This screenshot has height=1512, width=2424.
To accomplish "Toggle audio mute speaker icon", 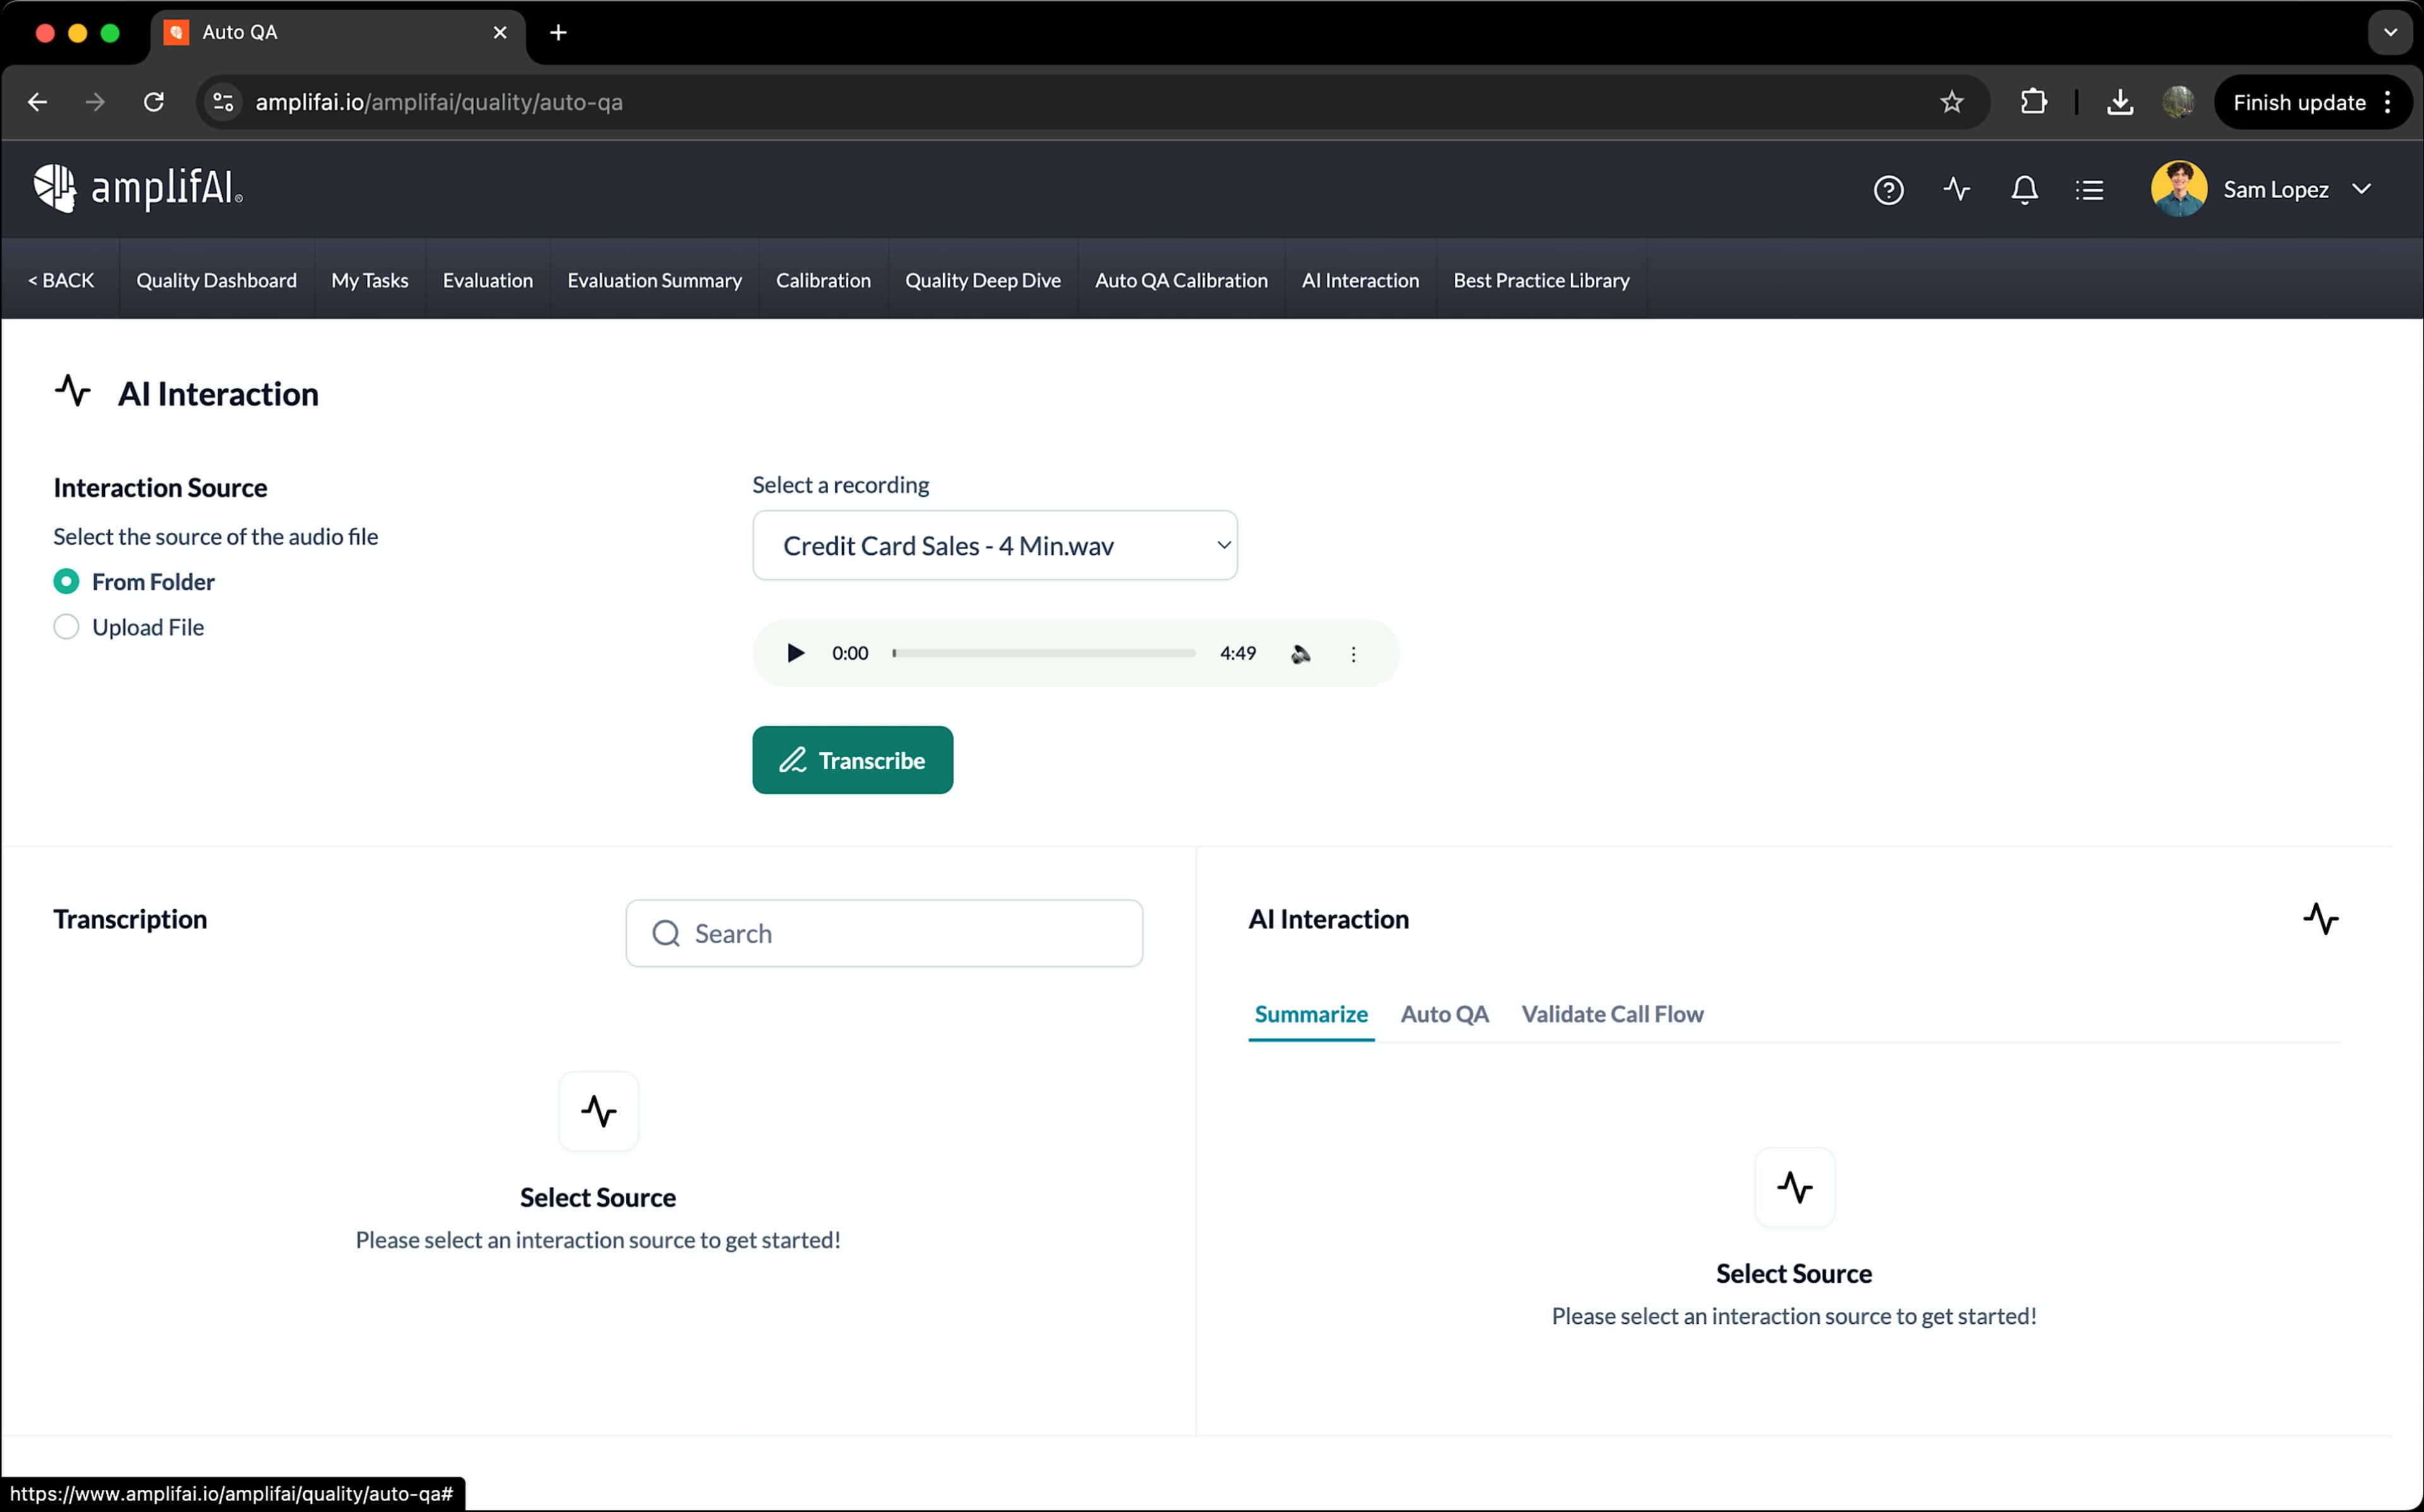I will pos(1300,653).
